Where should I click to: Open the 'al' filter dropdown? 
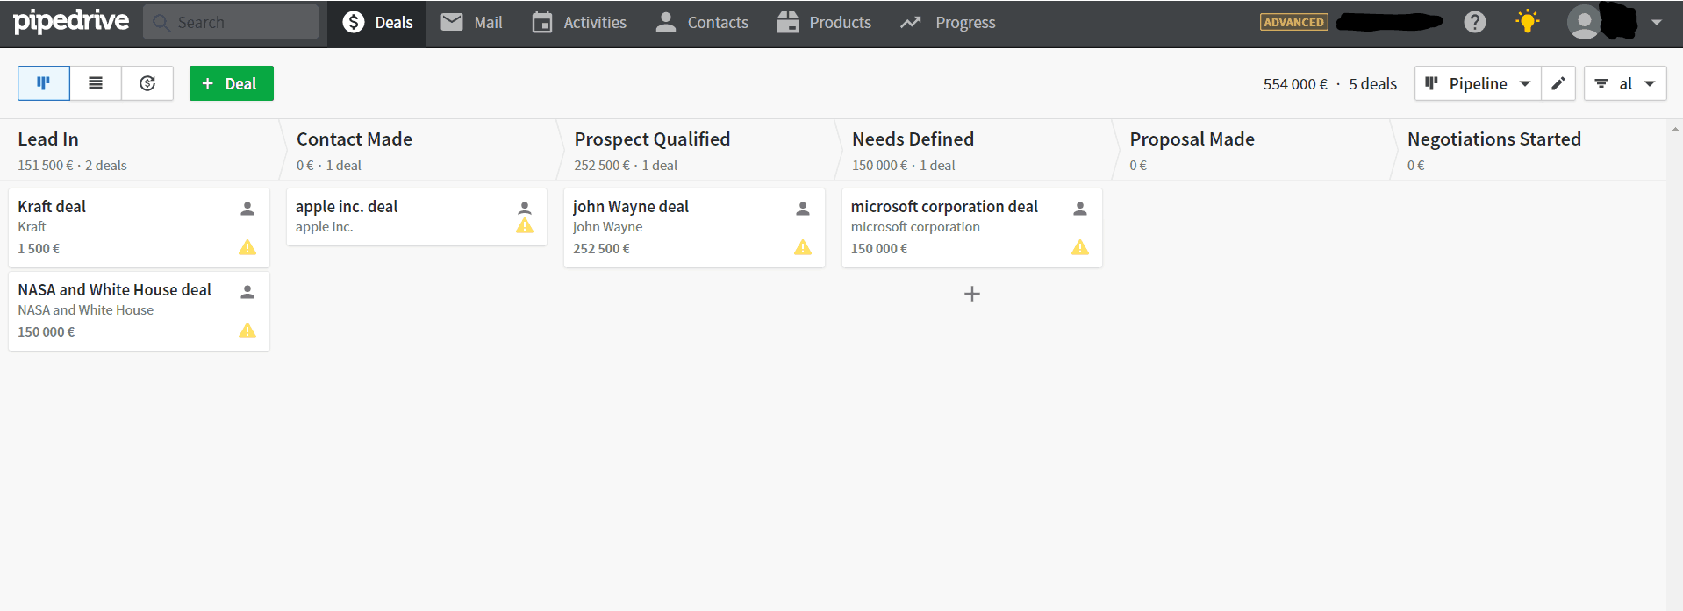(x=1625, y=83)
